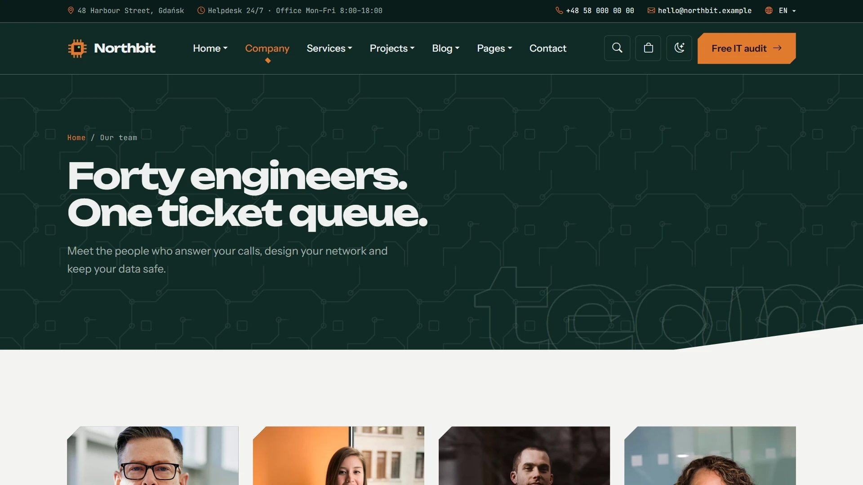This screenshot has width=863, height=485.
Task: Click the search magnifier icon
Action: tap(617, 48)
